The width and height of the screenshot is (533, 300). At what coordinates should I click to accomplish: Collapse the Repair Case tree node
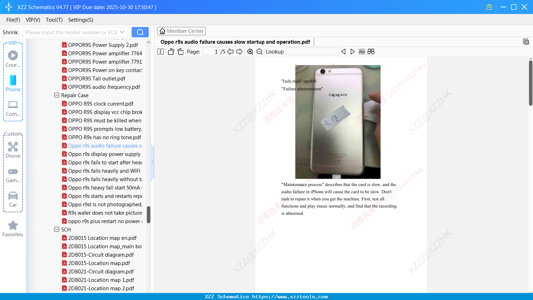57,95
